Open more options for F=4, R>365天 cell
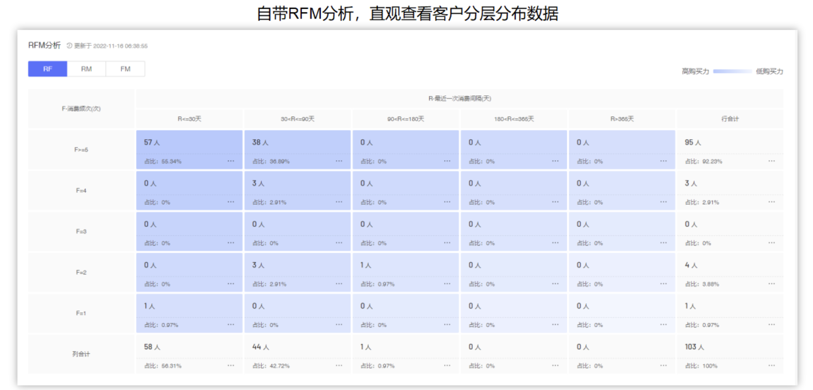Image resolution: width=813 pixels, height=390 pixels. click(x=663, y=202)
